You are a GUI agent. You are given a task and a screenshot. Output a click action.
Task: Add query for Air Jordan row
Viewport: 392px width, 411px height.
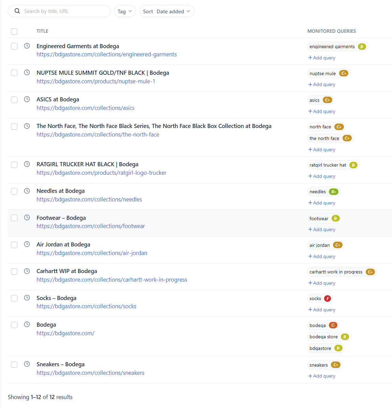pos(322,256)
